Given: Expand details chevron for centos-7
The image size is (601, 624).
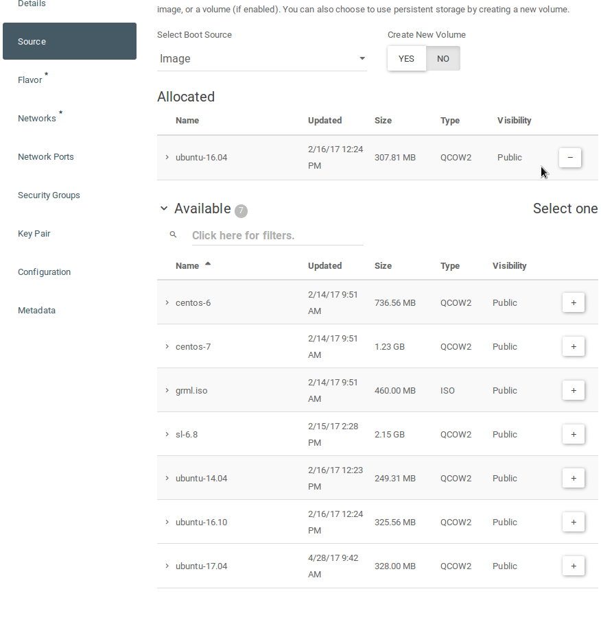Looking at the screenshot, I should click(x=167, y=346).
